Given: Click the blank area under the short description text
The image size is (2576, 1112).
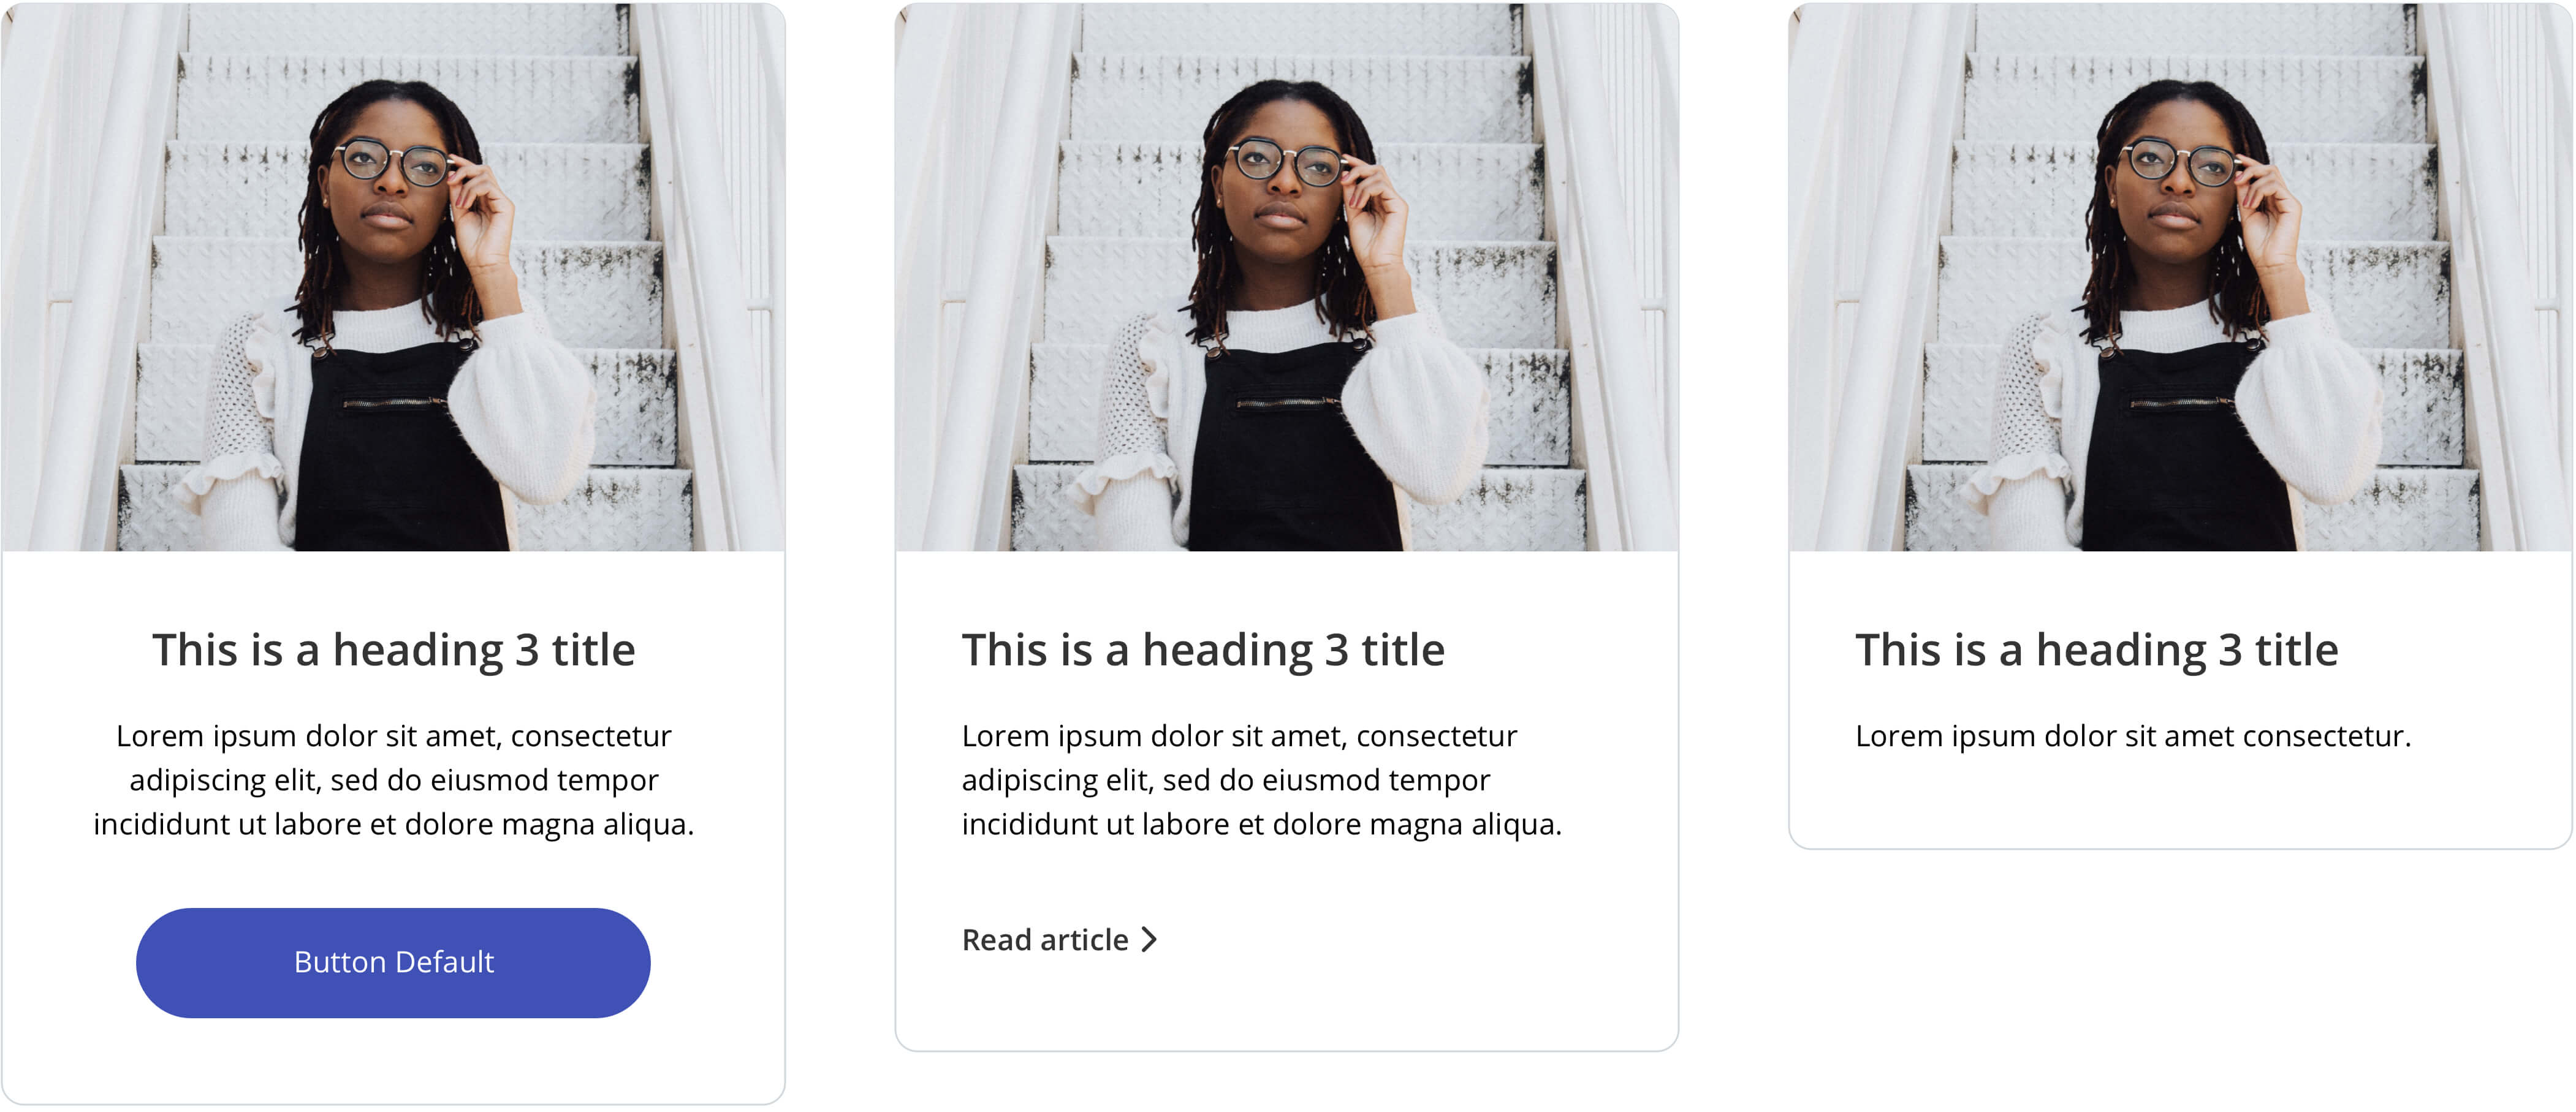Looking at the screenshot, I should tap(2180, 800).
